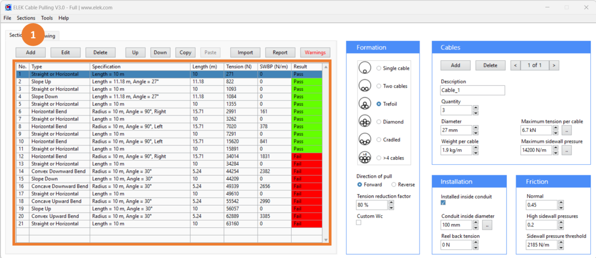This screenshot has width=596, height=258.
Task: Increase the Tension reduction factor value
Action: coord(392,203)
